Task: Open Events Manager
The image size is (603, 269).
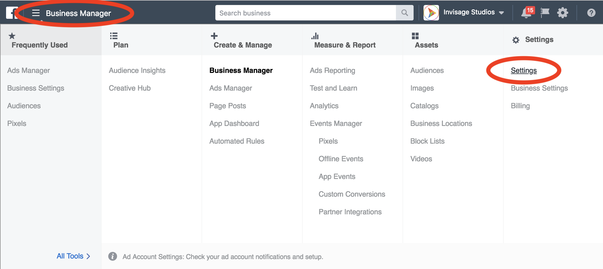Action: click(336, 123)
